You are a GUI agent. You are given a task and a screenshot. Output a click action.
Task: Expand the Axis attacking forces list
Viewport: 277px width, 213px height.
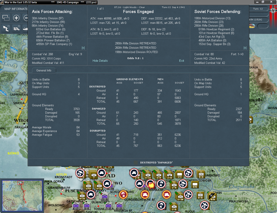pos(83,48)
